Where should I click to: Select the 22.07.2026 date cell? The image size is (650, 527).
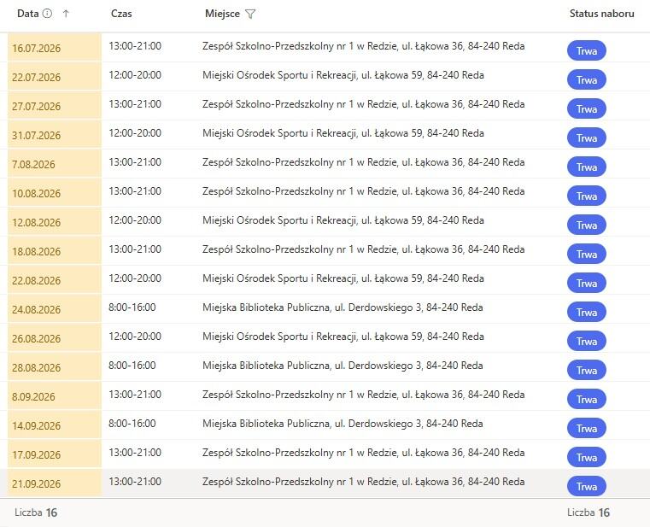(55, 77)
